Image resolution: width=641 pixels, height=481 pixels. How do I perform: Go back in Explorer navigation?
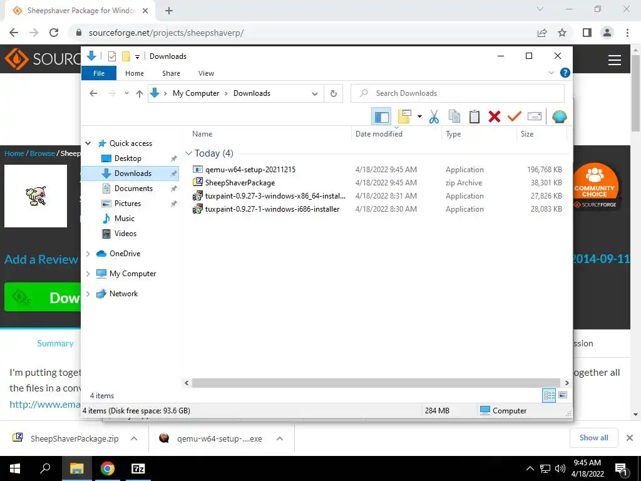coord(93,94)
